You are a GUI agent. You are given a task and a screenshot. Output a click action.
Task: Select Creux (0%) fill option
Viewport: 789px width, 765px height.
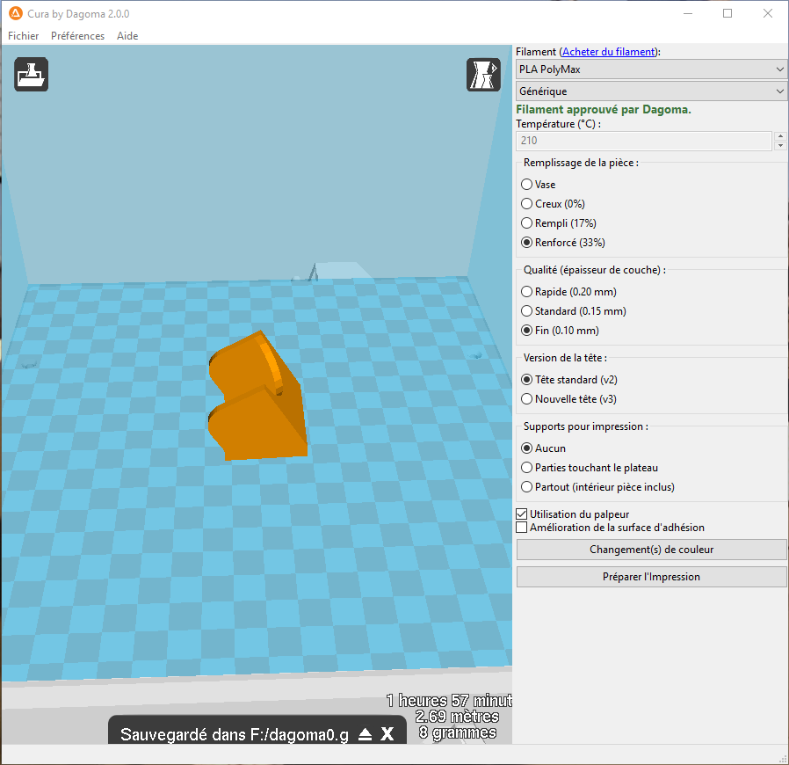coord(553,203)
